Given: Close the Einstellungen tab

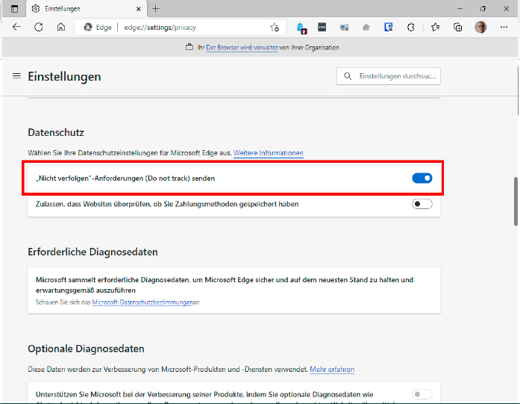Looking at the screenshot, I should point(139,9).
